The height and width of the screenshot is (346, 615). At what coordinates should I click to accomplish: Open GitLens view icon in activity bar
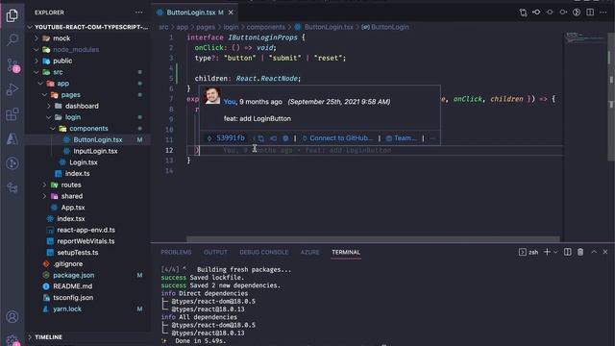[x=12, y=163]
